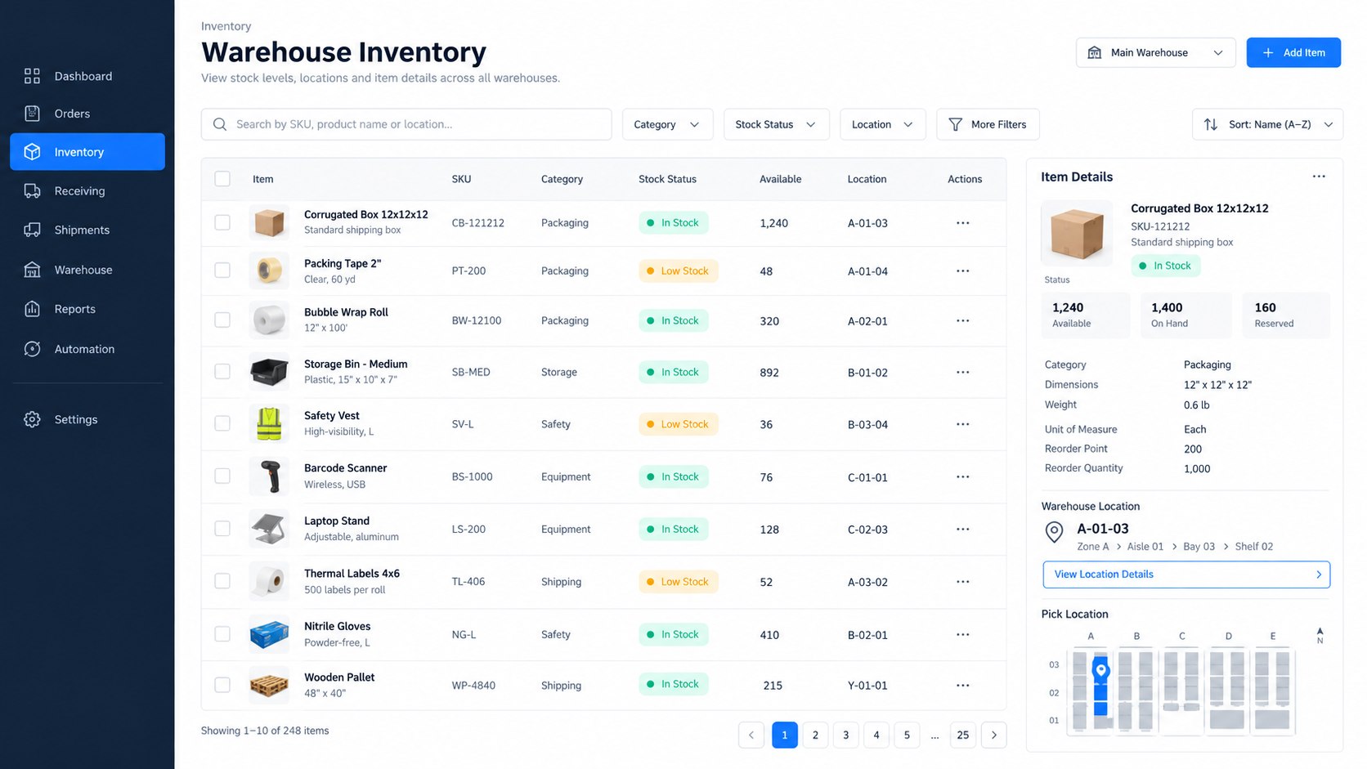Open Item Details panel options ellipsis
This screenshot has height=769, width=1367.
click(x=1319, y=177)
